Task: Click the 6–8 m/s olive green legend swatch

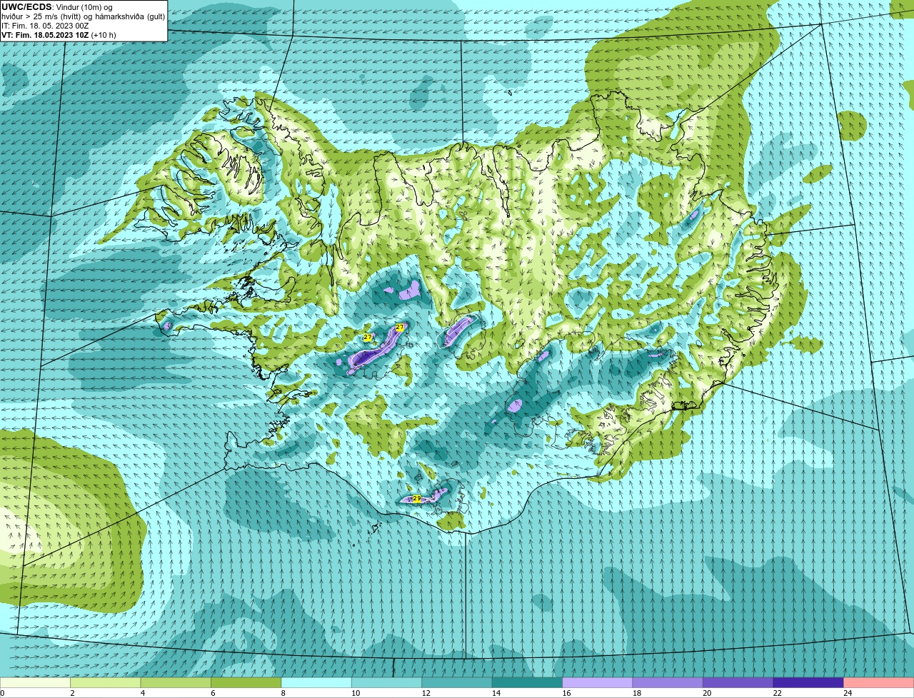Action: [x=246, y=683]
